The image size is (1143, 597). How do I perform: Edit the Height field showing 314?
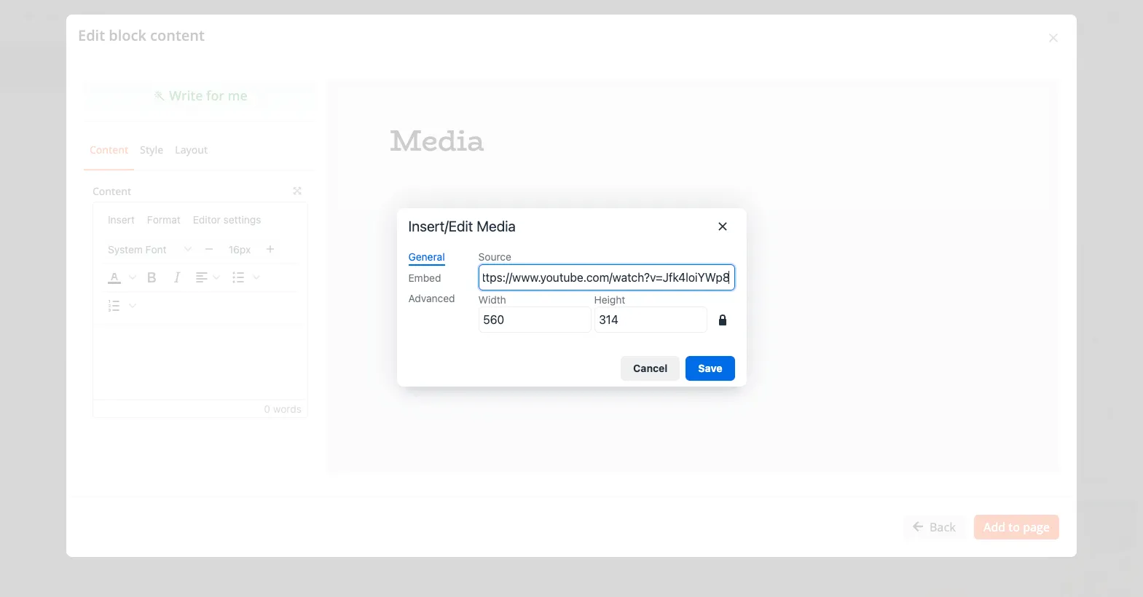click(x=650, y=320)
